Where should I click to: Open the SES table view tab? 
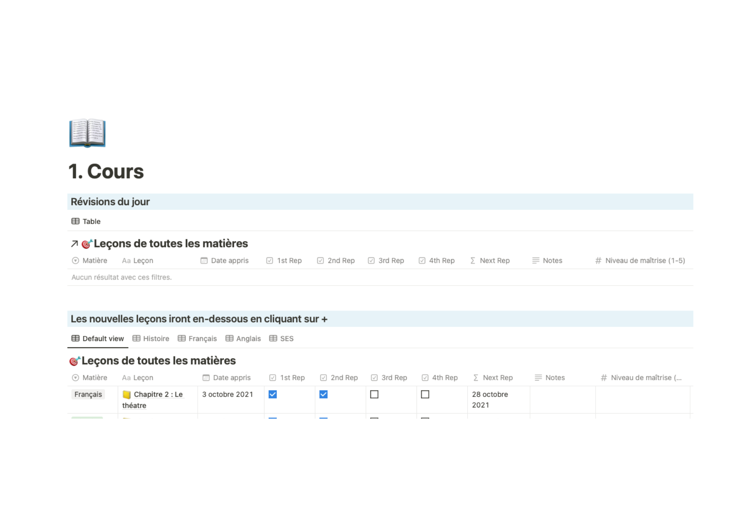281,339
